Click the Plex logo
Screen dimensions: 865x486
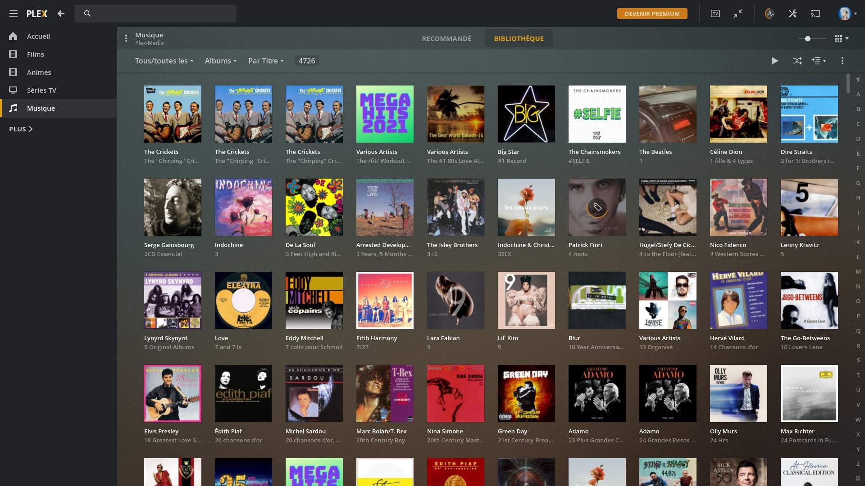pos(37,13)
